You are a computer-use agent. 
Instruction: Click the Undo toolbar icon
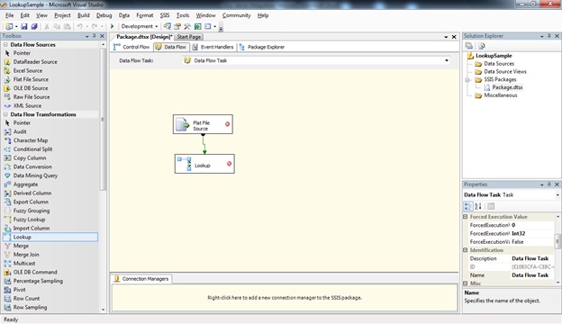(x=79, y=26)
